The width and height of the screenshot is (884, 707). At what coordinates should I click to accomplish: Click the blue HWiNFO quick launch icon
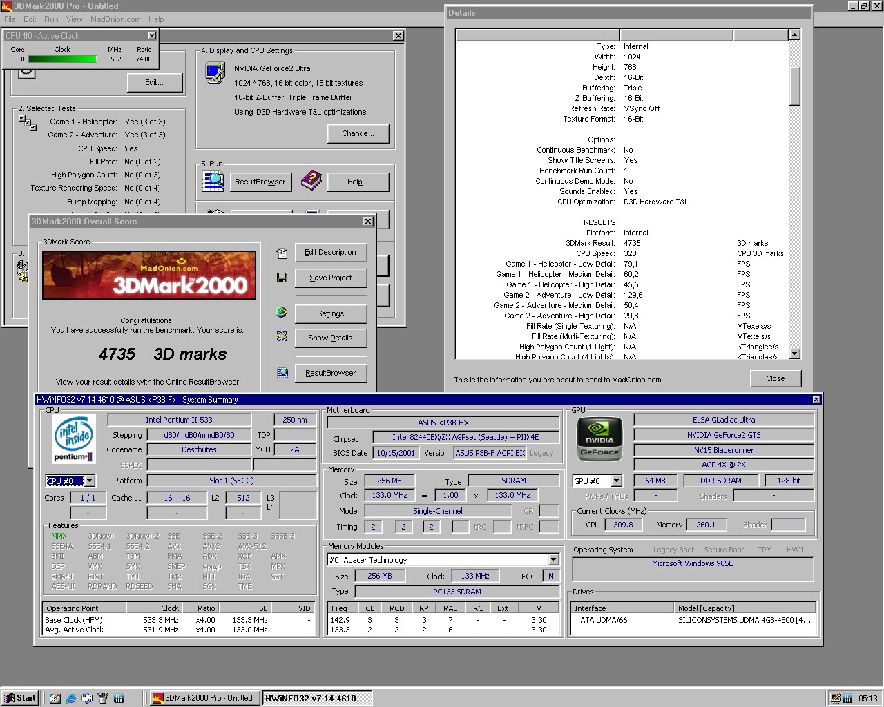119,698
